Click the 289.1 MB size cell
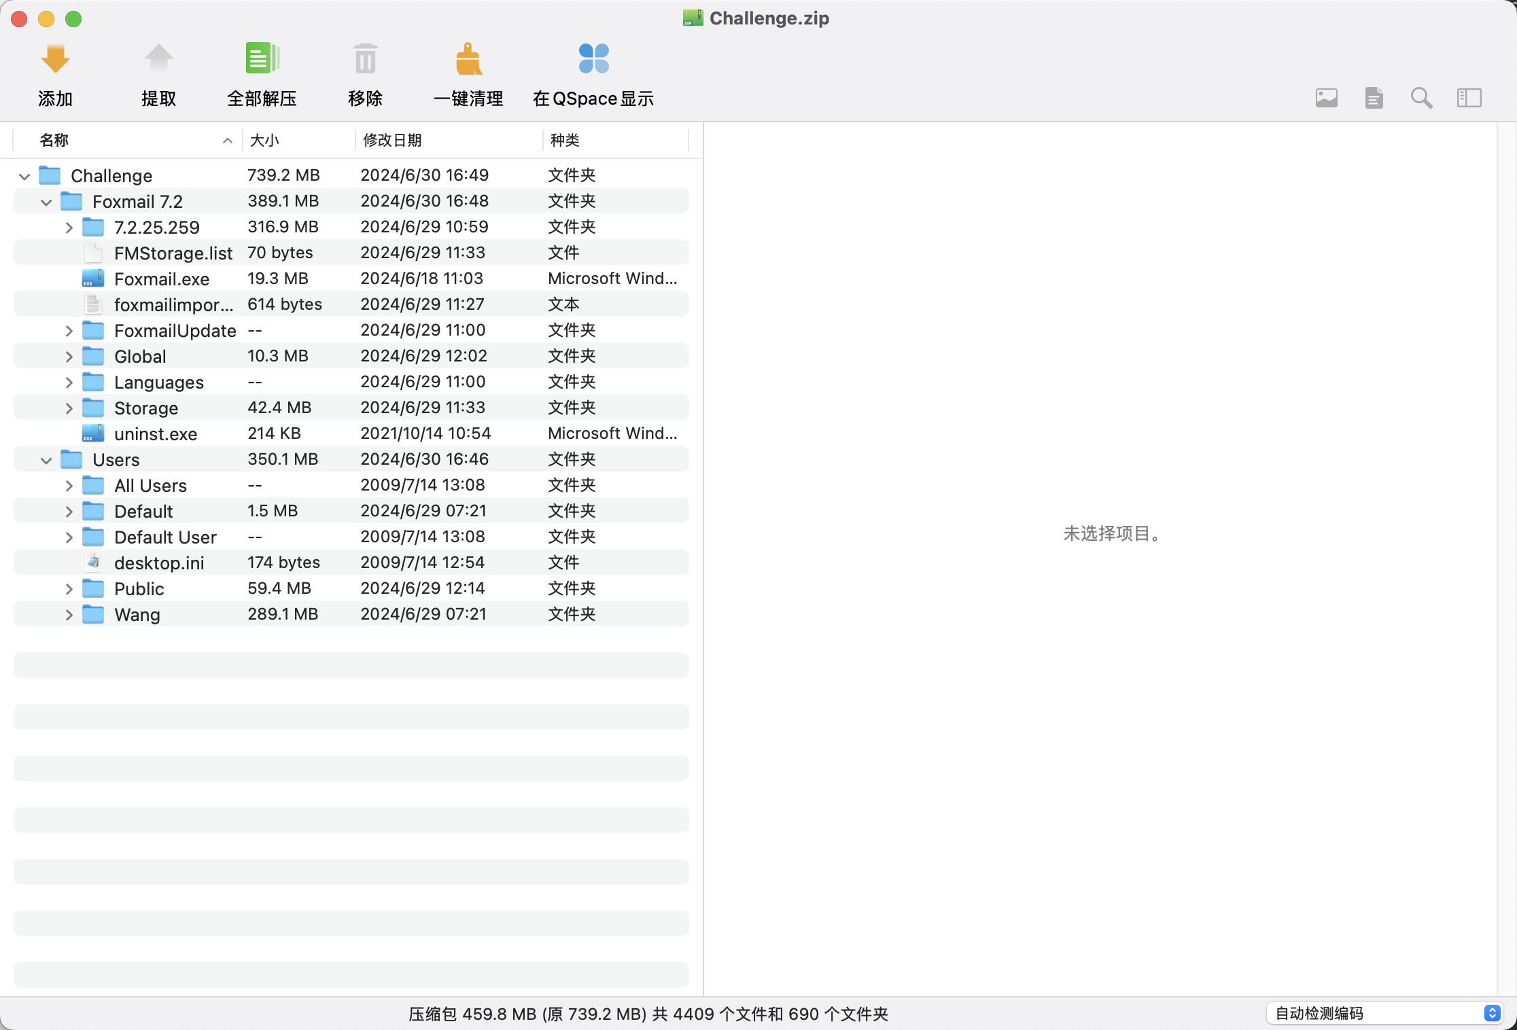Screen dimensions: 1517x1030 pos(283,614)
